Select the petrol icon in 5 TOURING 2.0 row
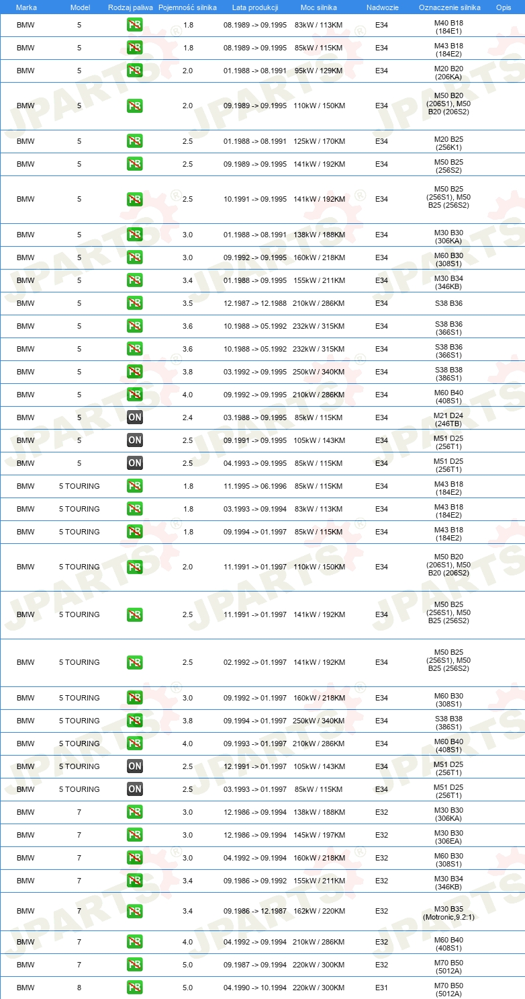 click(135, 567)
